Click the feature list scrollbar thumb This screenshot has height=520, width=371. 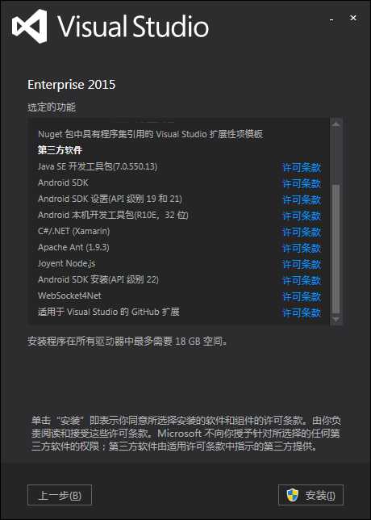(x=336, y=249)
